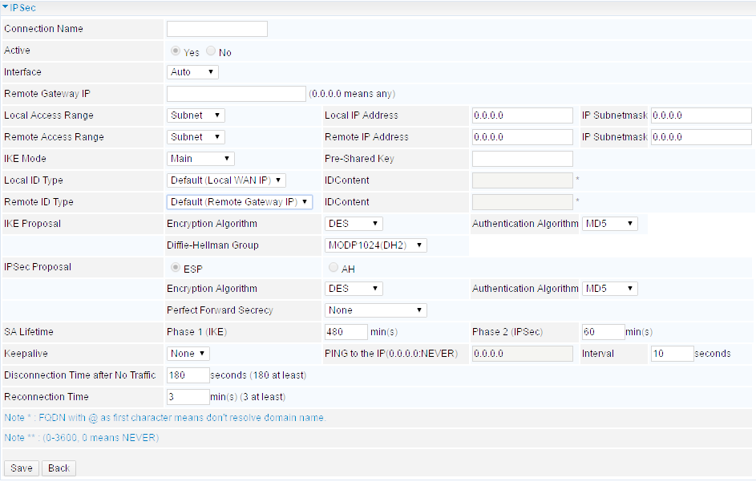This screenshot has height=482, width=756.
Task: Click the Local ID Type IDContent field
Action: pos(523,180)
